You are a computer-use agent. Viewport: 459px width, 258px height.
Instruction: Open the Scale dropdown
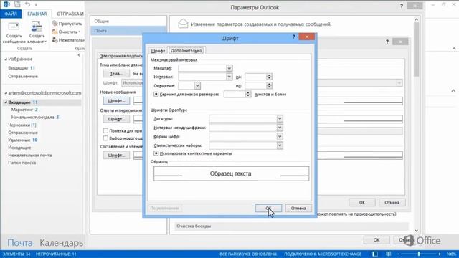[229, 68]
